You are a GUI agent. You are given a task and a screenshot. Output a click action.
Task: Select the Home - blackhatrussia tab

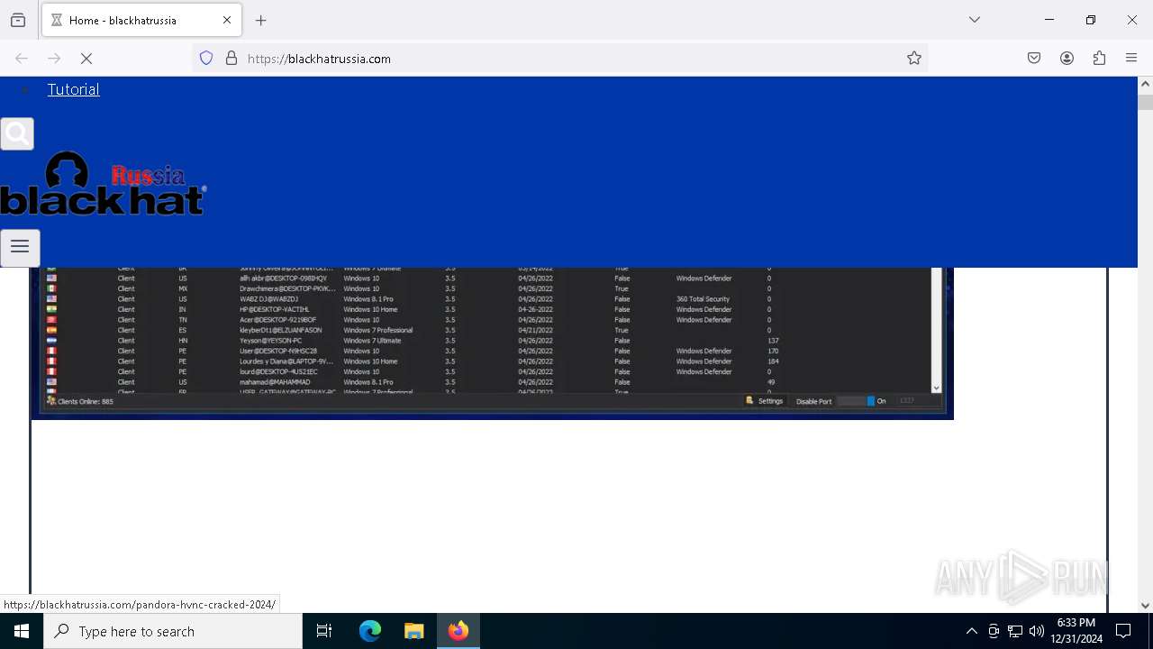click(141, 20)
